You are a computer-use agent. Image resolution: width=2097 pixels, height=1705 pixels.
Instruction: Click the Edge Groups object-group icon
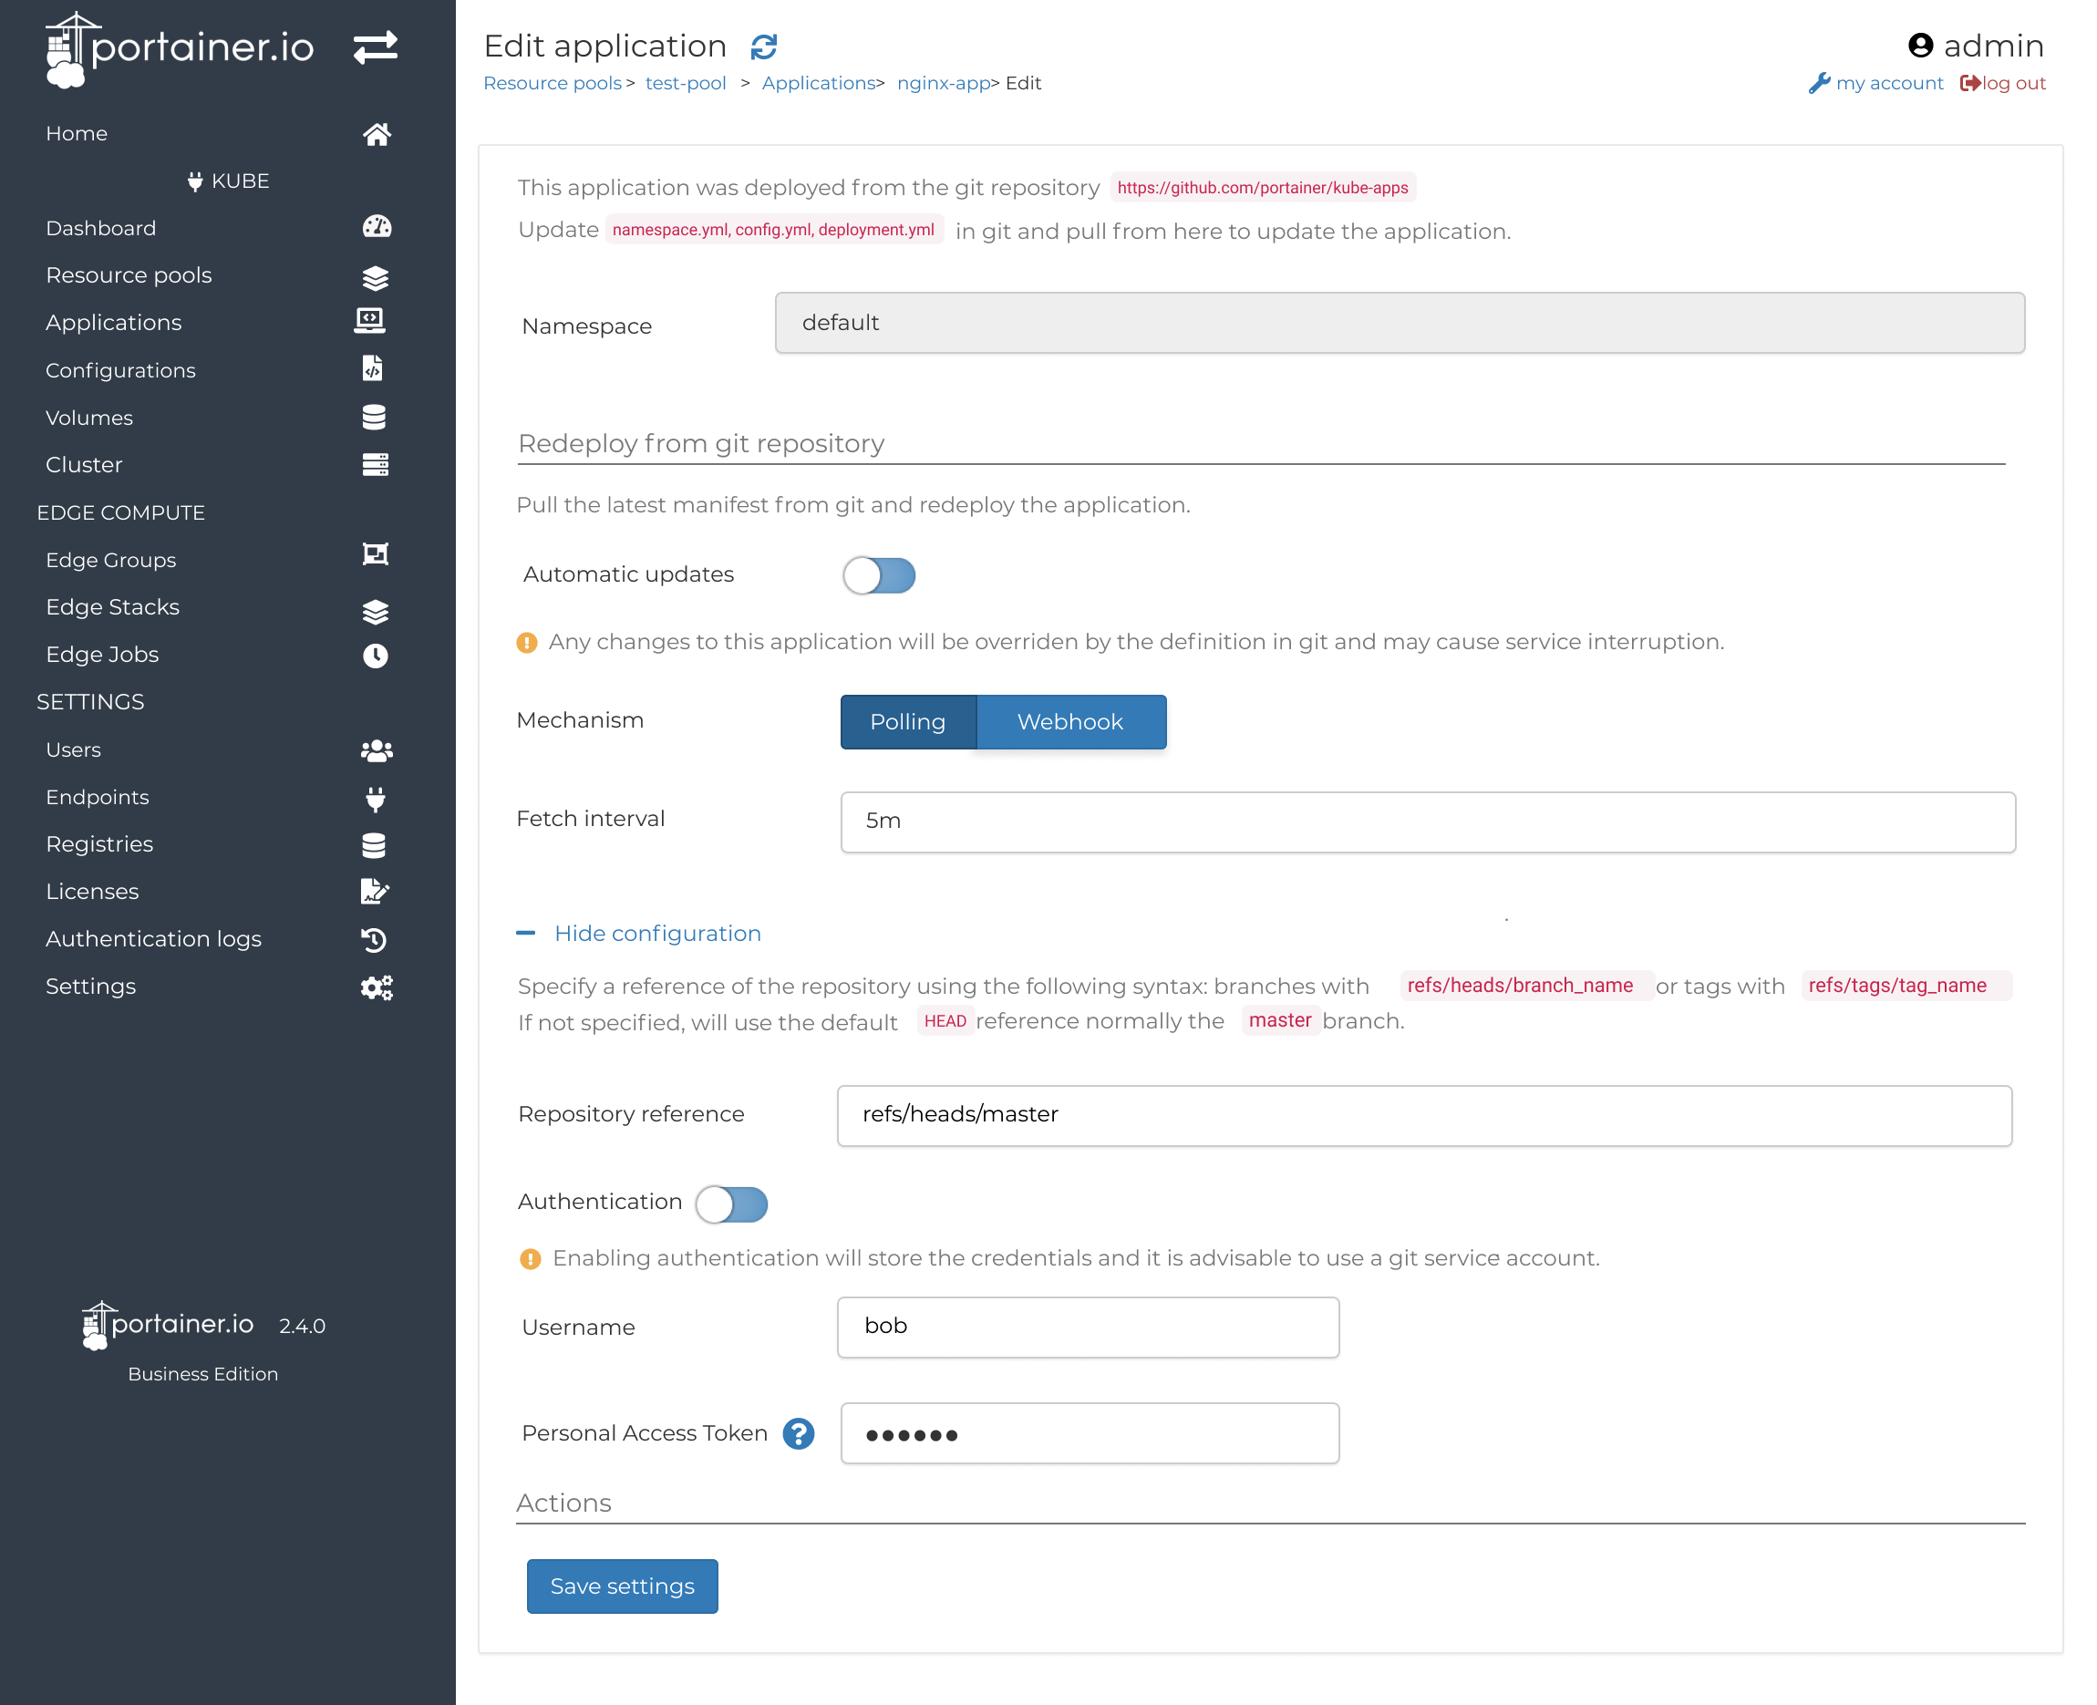pyautogui.click(x=376, y=555)
